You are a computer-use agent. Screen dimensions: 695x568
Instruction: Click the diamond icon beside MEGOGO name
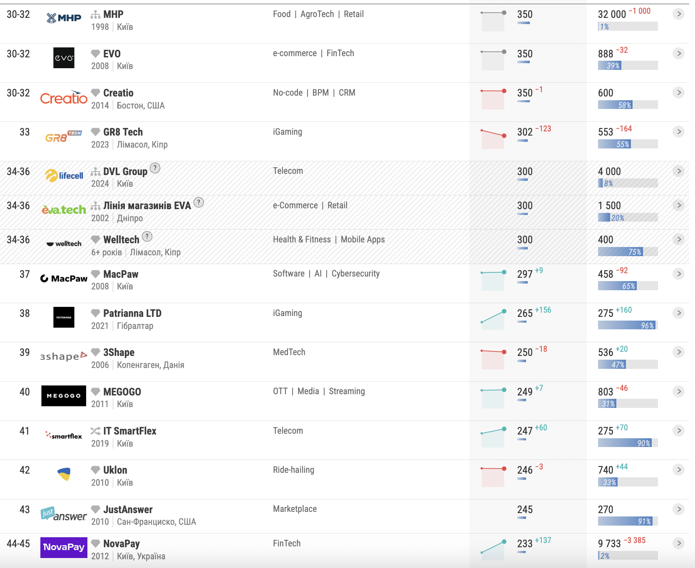95,392
